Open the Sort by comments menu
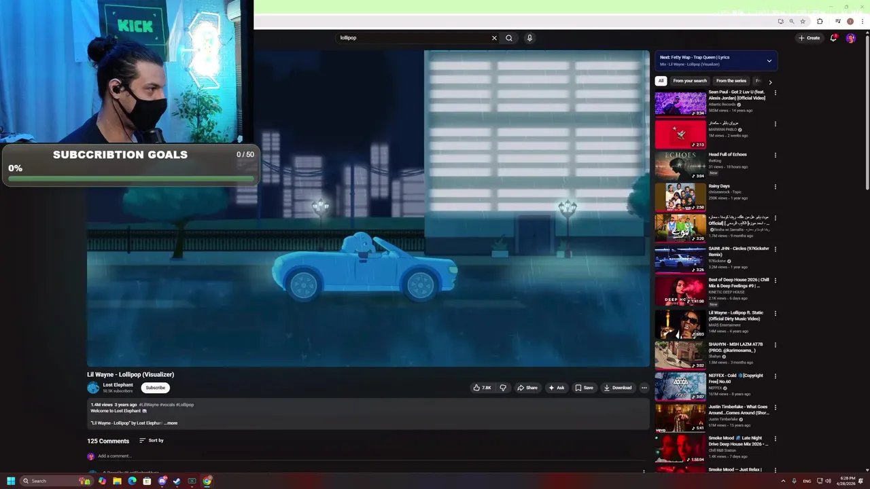The height and width of the screenshot is (489, 870). pos(151,441)
